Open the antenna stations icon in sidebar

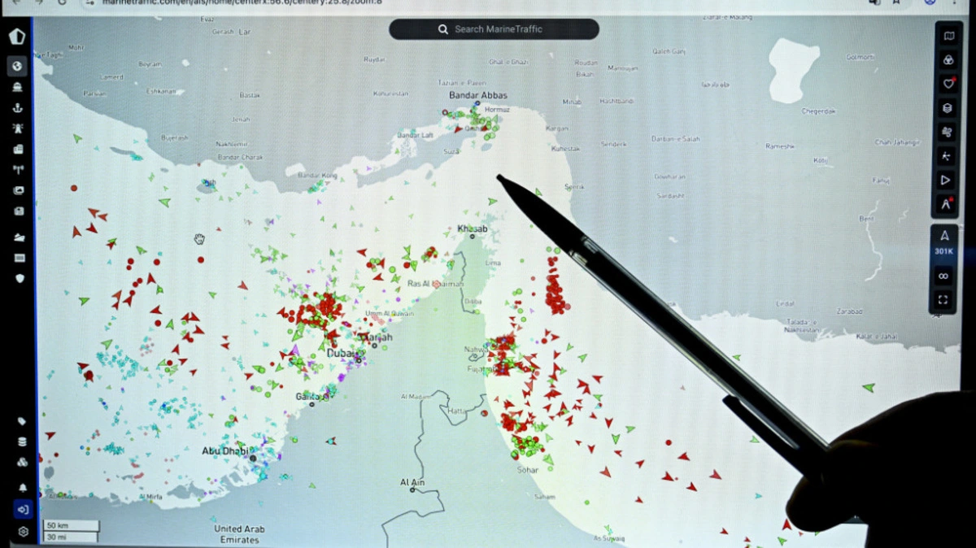pyautogui.click(x=18, y=170)
